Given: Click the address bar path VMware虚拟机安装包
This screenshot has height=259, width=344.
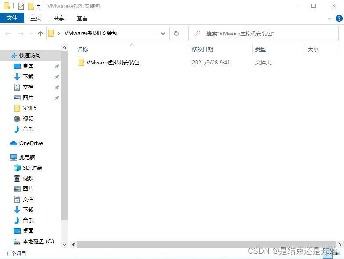Looking at the screenshot, I should (x=91, y=33).
